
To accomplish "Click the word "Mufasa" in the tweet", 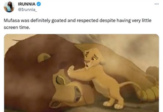I will tap(12, 20).
